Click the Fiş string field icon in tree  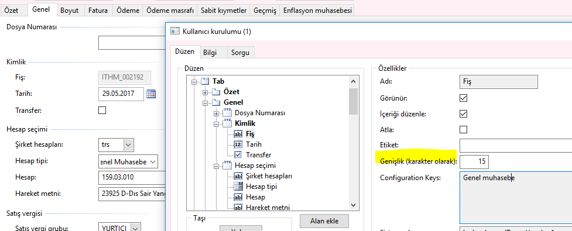click(238, 134)
